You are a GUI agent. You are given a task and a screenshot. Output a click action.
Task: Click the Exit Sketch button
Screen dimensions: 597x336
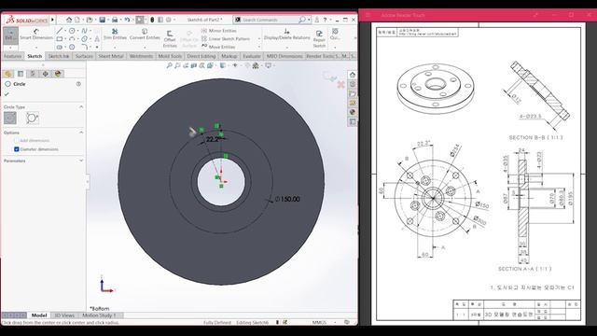point(10,35)
